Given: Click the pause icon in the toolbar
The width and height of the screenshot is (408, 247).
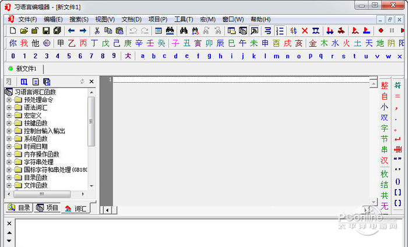Looking at the screenshot, I should tap(392, 31).
